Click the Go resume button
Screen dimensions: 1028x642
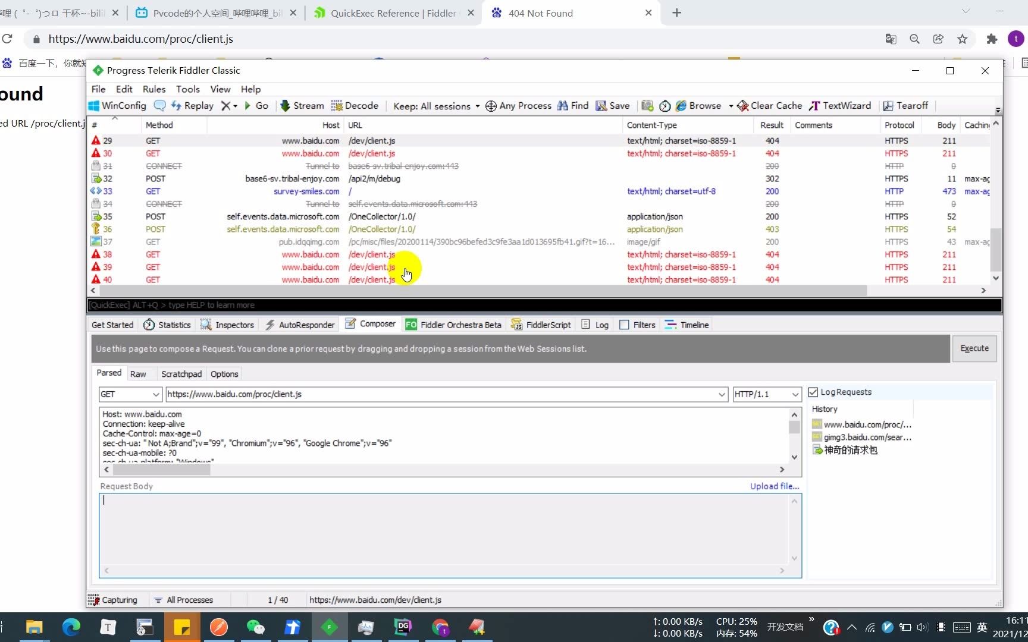(x=256, y=105)
